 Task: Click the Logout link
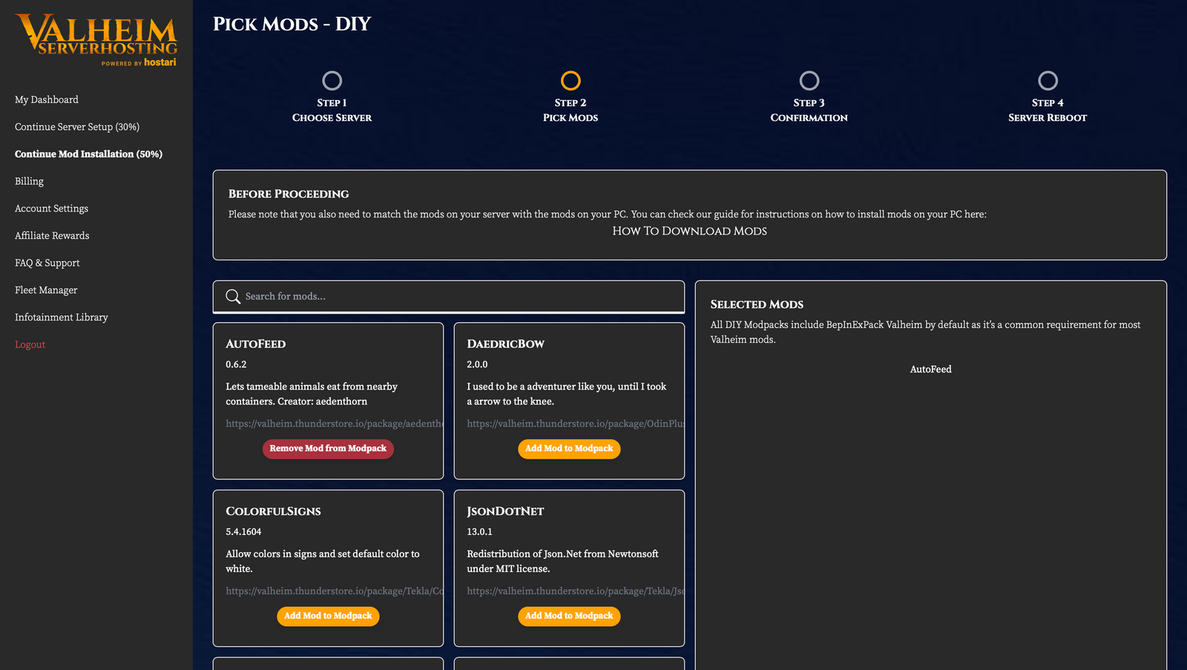pos(30,344)
